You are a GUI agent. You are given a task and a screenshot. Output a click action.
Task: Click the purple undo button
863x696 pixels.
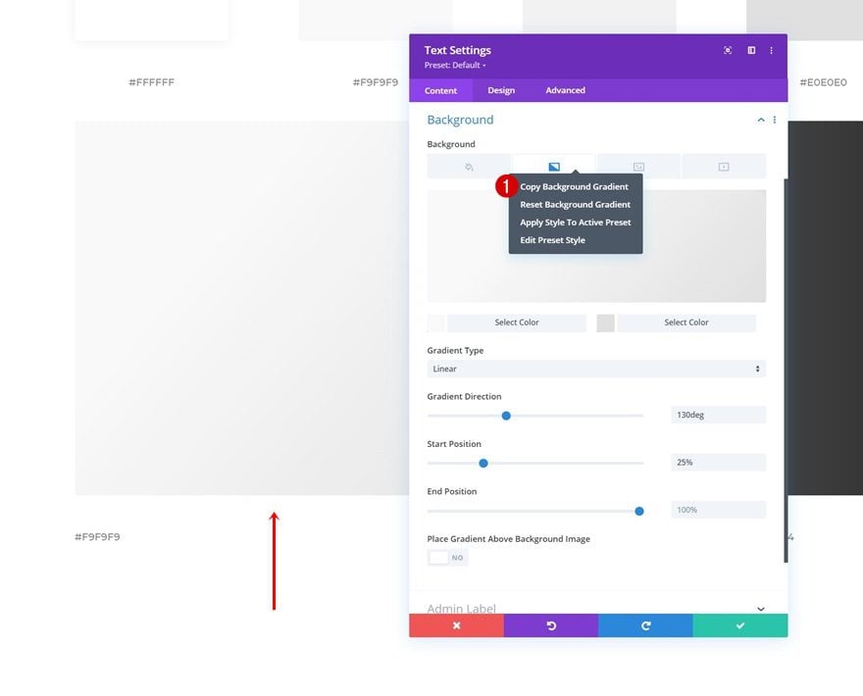551,625
